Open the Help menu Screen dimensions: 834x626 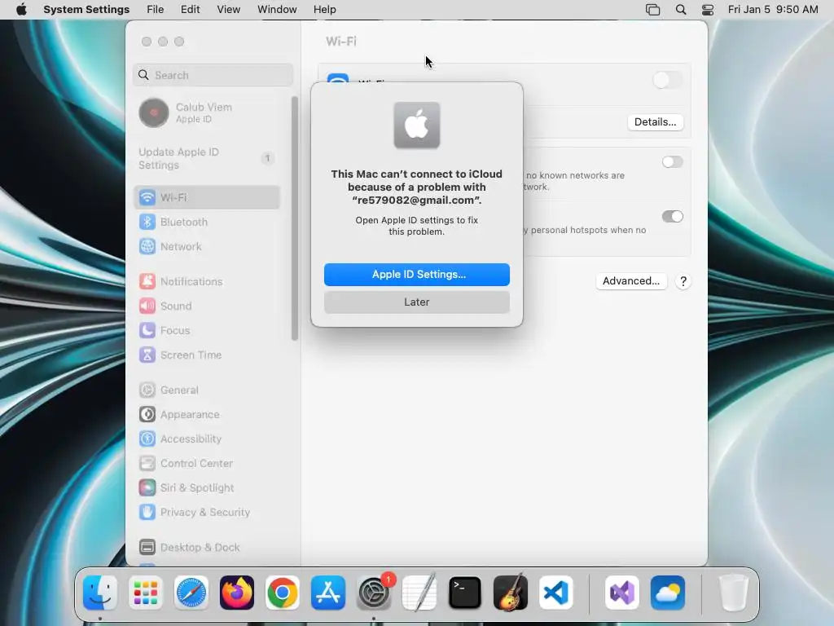coord(324,10)
